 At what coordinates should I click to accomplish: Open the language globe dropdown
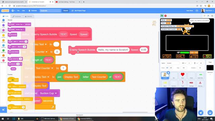tap(13, 10)
